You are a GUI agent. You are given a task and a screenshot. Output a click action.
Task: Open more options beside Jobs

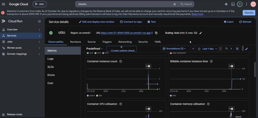pos(39,42)
